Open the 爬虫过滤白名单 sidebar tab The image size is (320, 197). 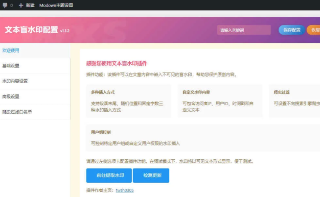click(x=35, y=112)
